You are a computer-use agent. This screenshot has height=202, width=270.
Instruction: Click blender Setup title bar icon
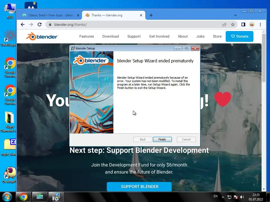73,48
